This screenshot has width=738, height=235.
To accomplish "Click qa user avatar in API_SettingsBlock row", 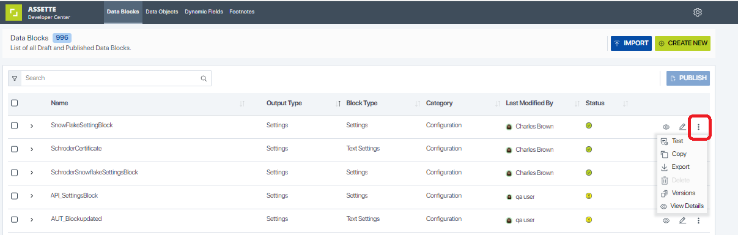I will point(509,197).
